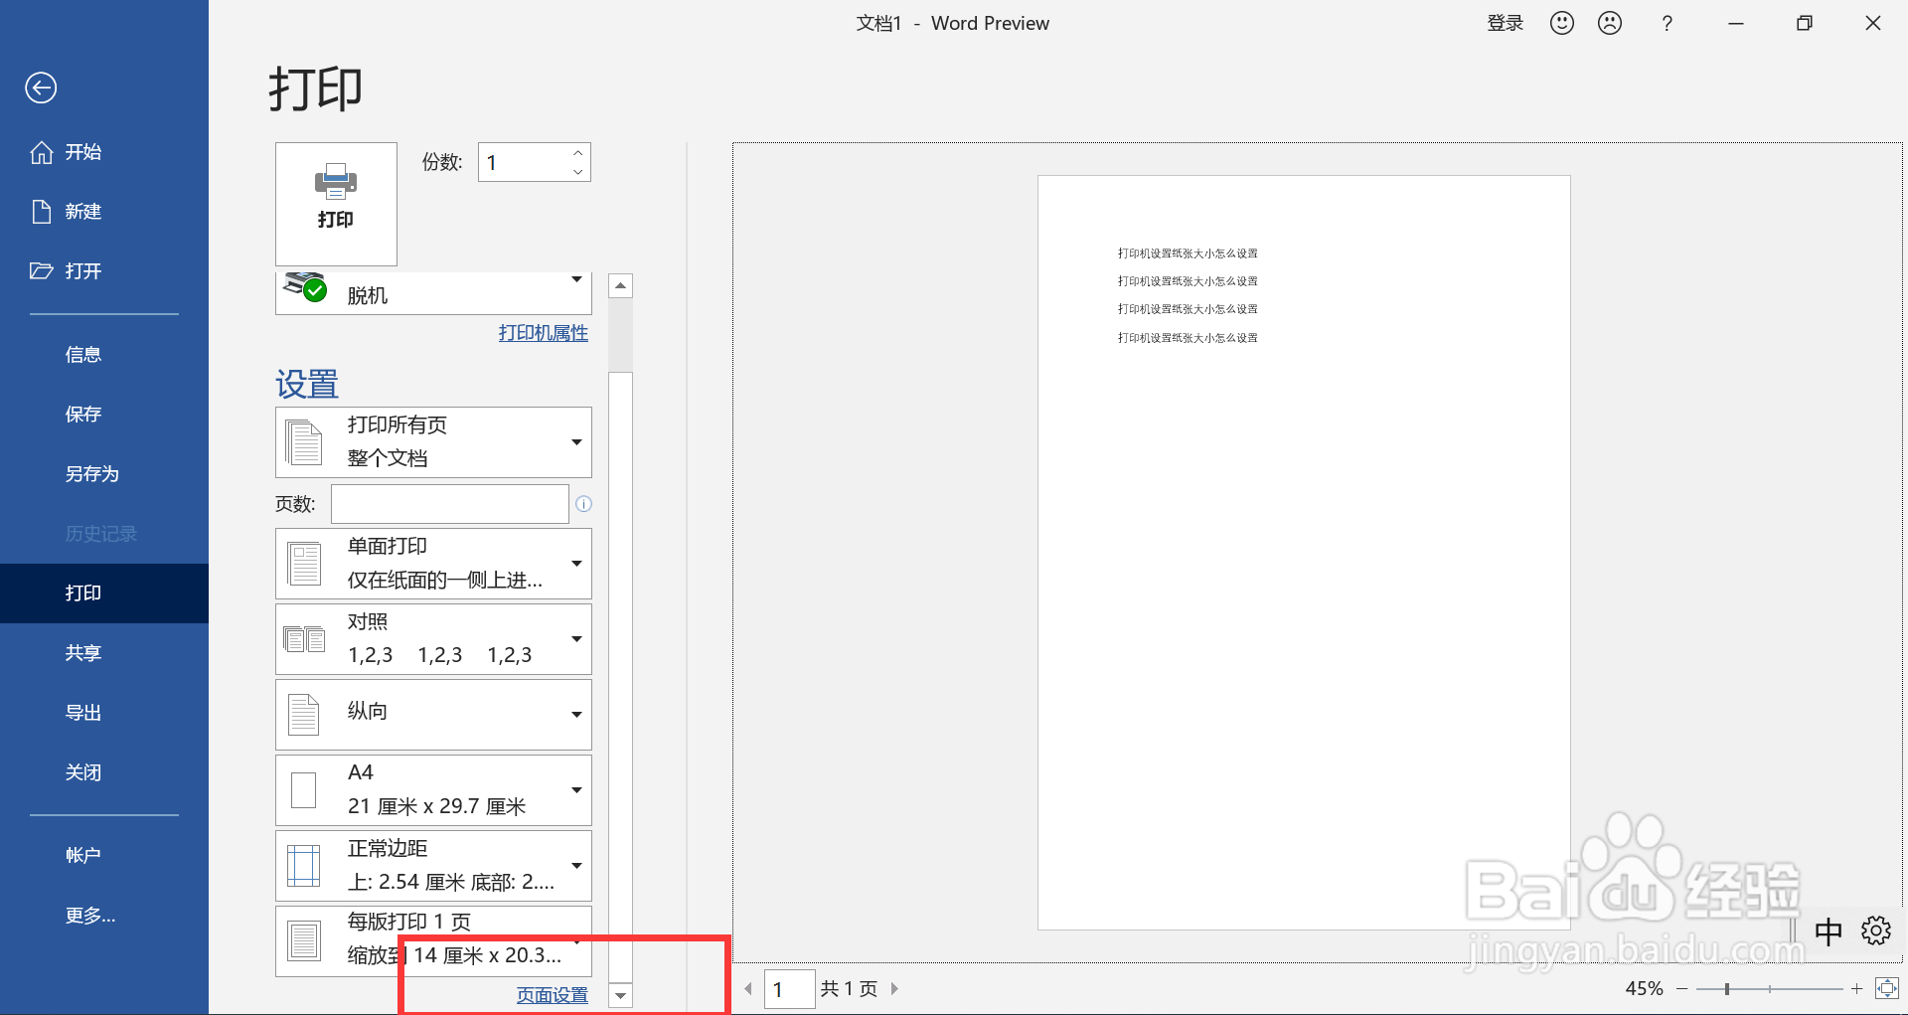The image size is (1908, 1015).
Task: Open the help question mark
Action: 1668,23
